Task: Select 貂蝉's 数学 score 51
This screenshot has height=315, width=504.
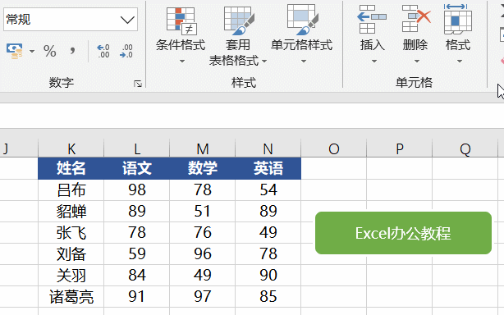Action: [203, 212]
